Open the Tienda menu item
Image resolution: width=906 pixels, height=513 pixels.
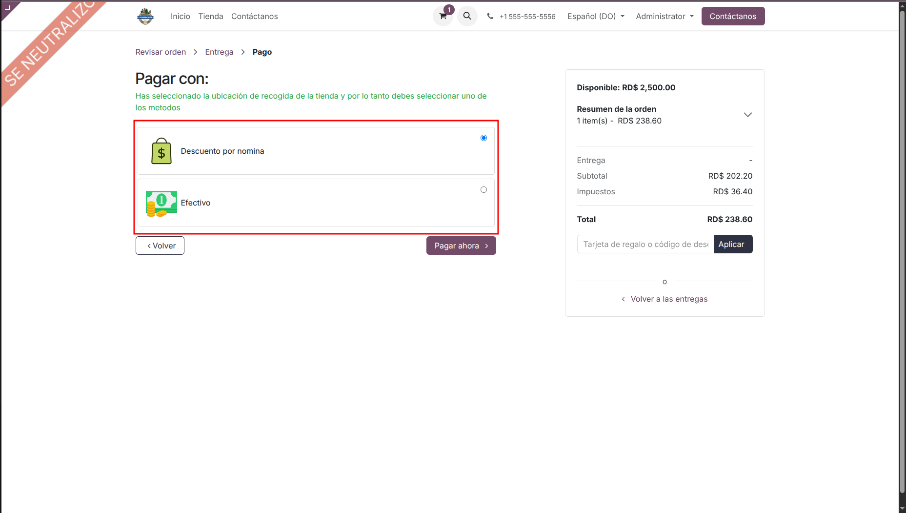(211, 16)
